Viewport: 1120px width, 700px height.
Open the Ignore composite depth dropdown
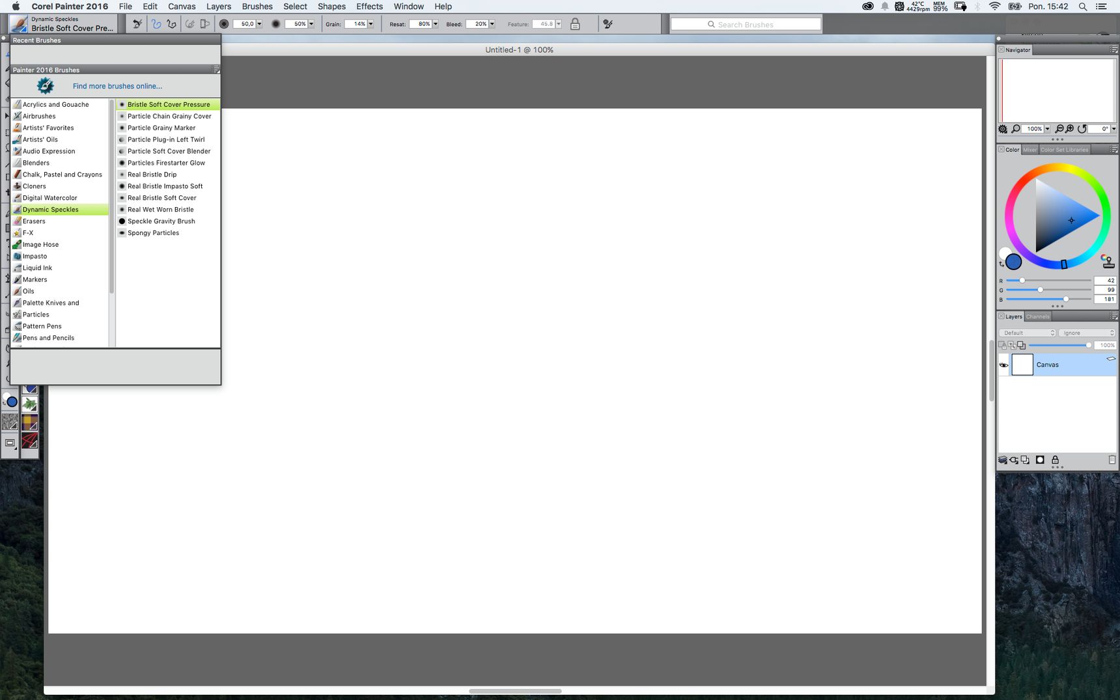1087,333
